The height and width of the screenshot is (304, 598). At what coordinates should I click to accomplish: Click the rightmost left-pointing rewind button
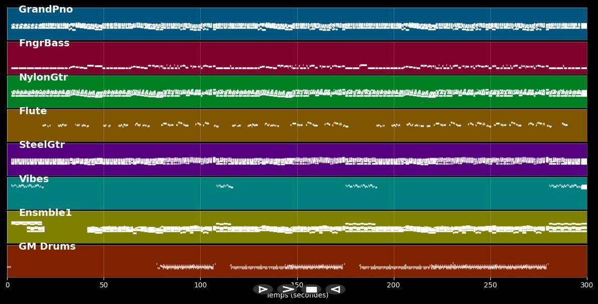[335, 289]
